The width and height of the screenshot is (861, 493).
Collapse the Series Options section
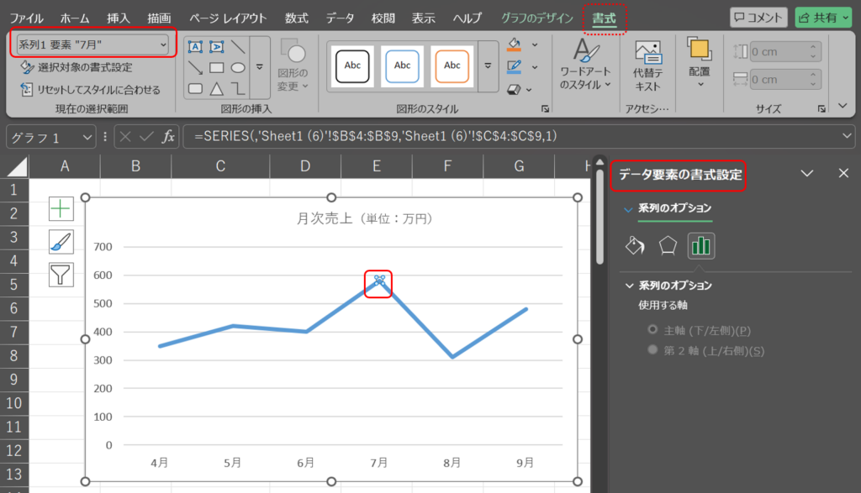coord(629,286)
